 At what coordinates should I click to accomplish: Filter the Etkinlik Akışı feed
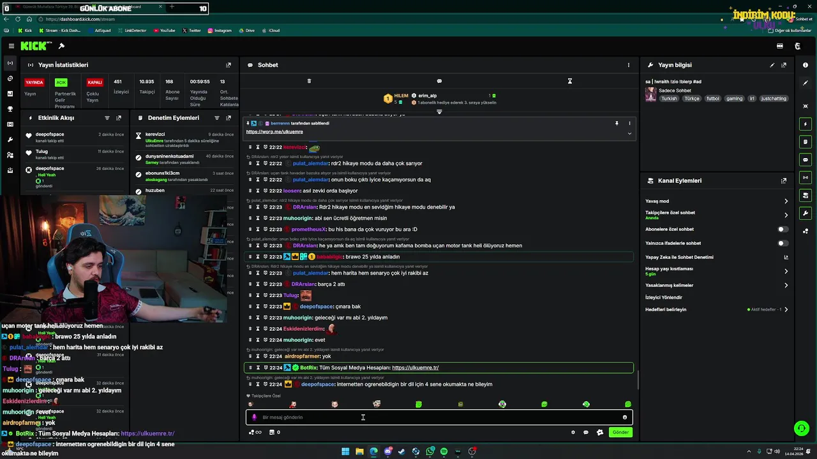pyautogui.click(x=107, y=118)
